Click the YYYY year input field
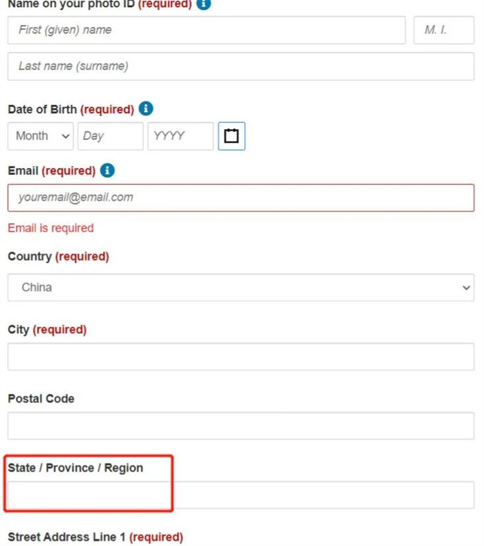Viewport: 484px width, 546px height. pos(180,135)
